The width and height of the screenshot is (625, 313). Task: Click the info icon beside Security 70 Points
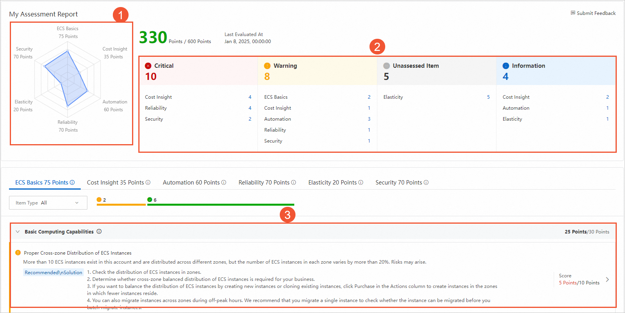click(426, 183)
